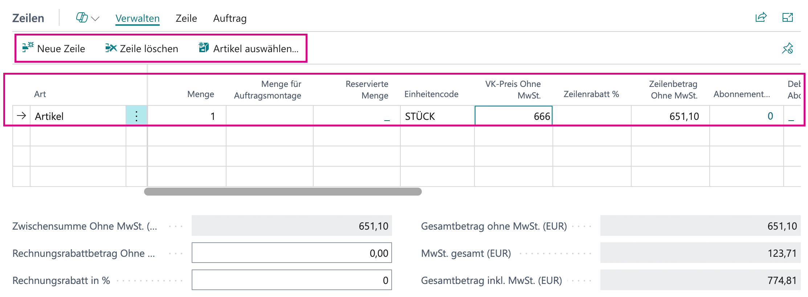Image resolution: width=808 pixels, height=297 pixels.
Task: Open the Zeile menu
Action: [186, 18]
